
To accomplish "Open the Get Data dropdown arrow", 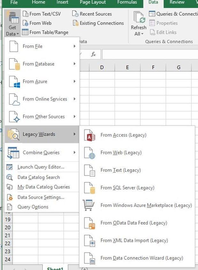I will pos(18,34).
